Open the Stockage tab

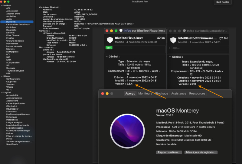point(162,93)
